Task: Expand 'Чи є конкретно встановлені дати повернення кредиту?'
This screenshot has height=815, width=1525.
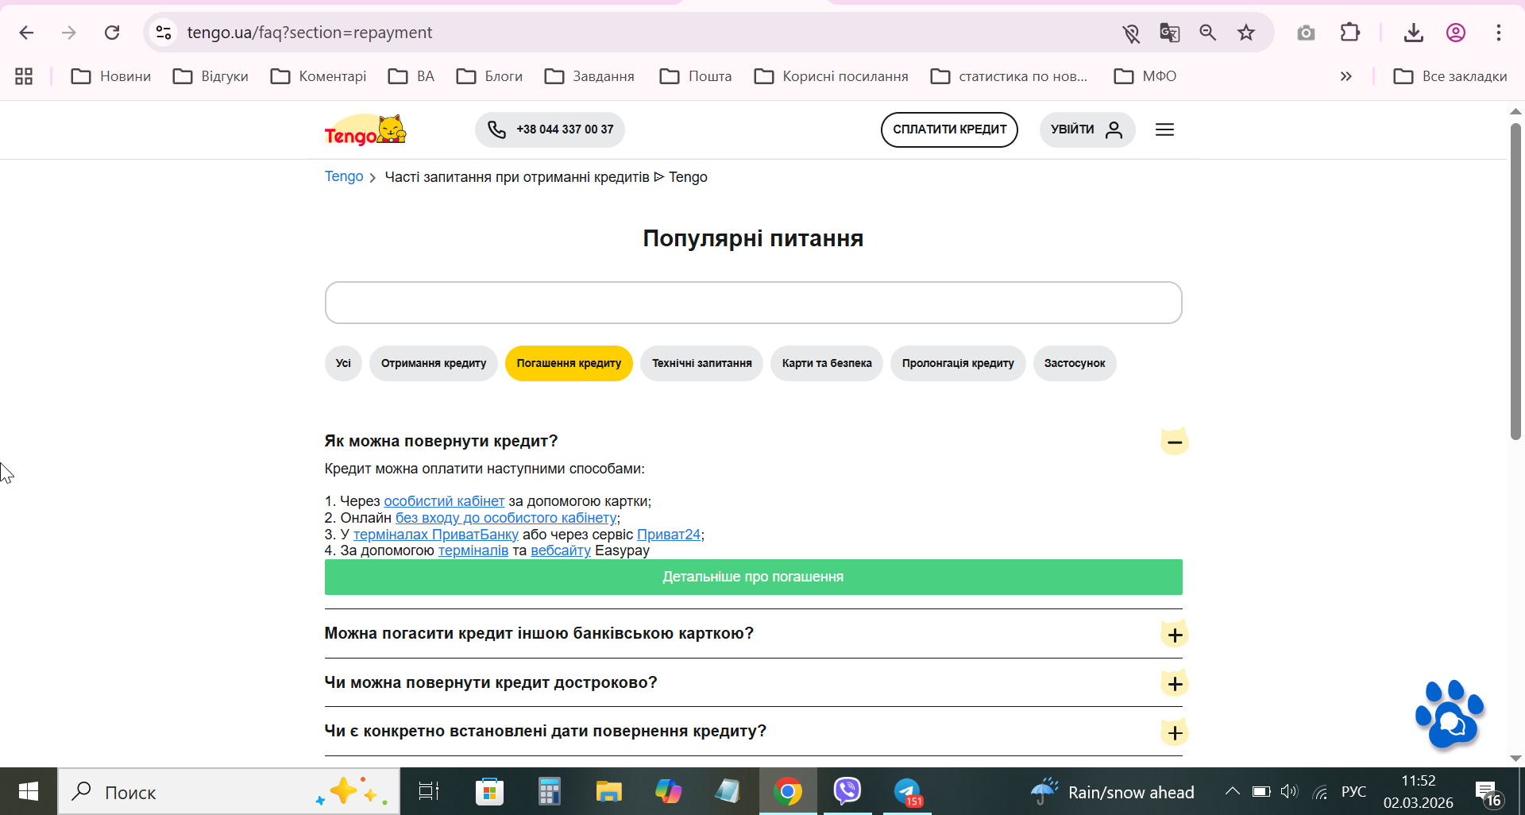Action: (1174, 732)
